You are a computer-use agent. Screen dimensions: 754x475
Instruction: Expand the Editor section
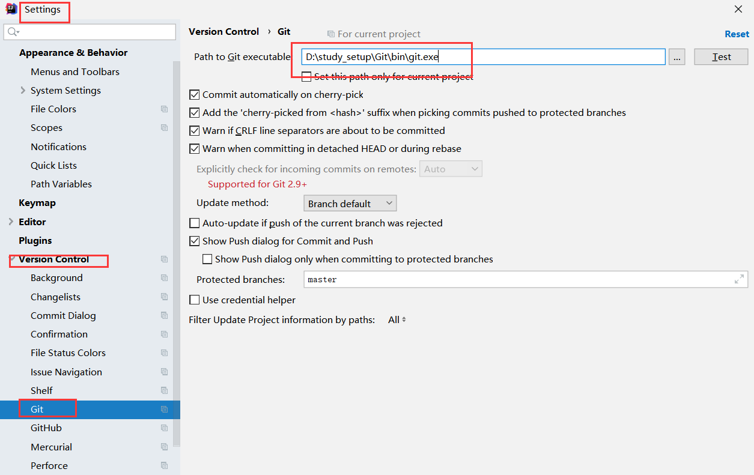tap(11, 222)
